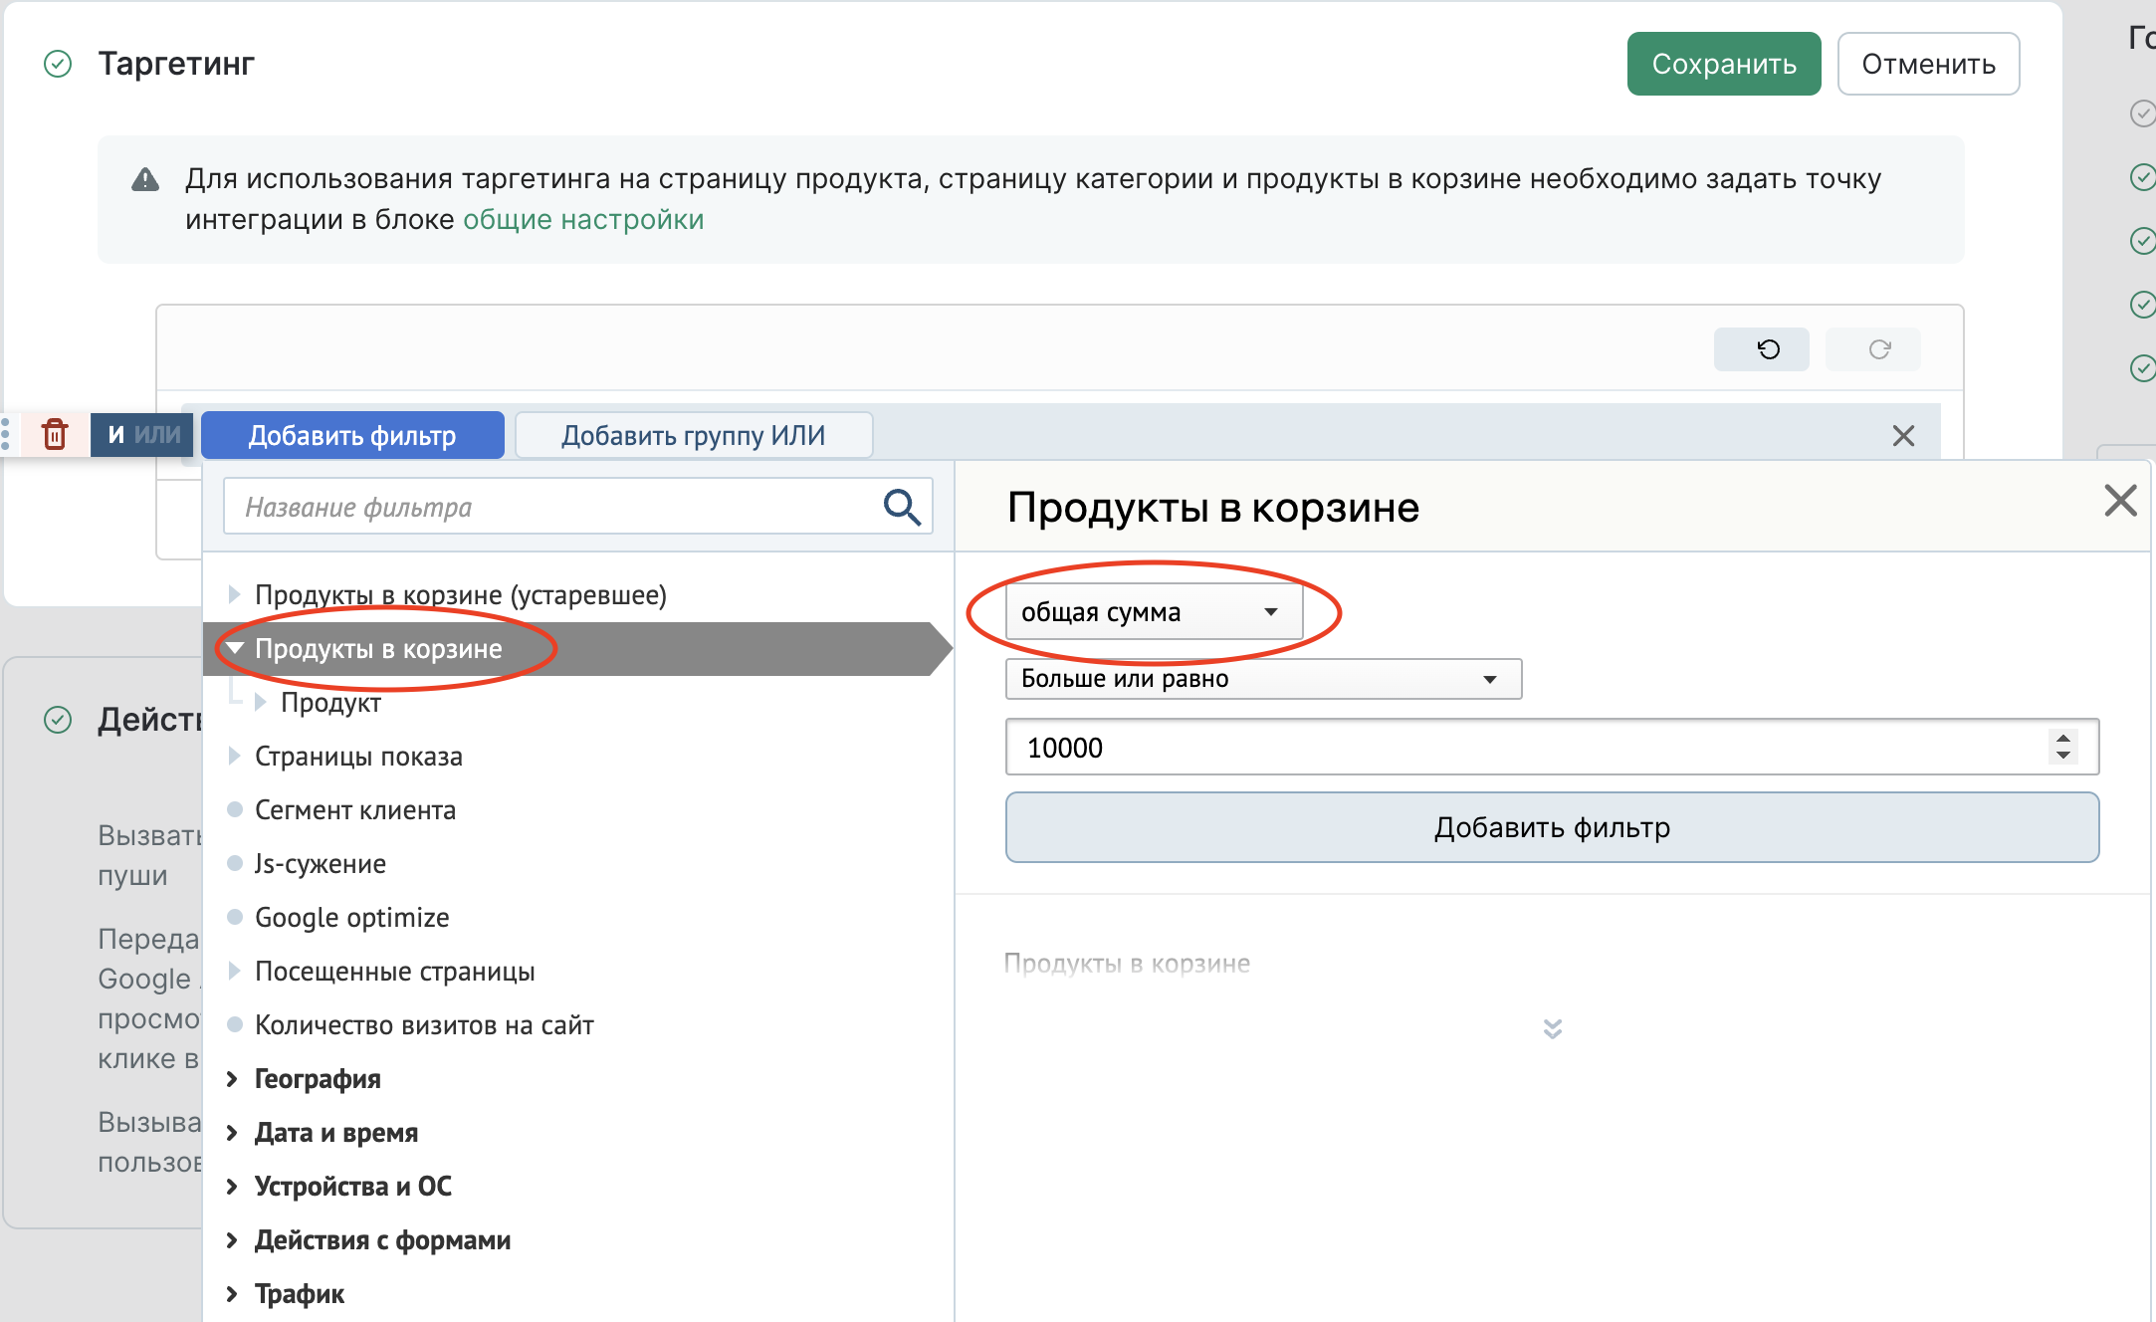Click the search magnifier icon
This screenshot has height=1322, width=2156.
click(902, 507)
